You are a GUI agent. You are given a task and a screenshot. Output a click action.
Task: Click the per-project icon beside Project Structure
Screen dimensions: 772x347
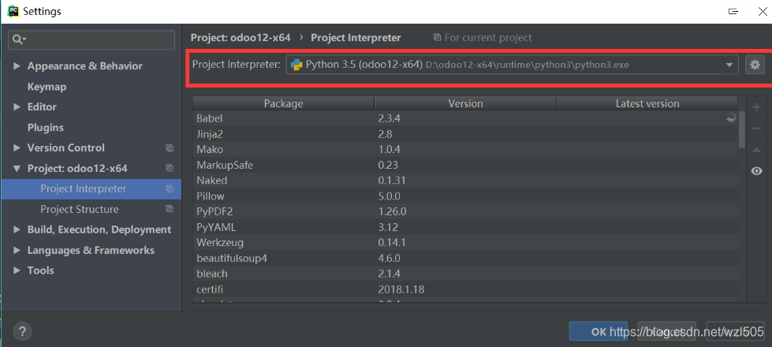[x=170, y=209]
